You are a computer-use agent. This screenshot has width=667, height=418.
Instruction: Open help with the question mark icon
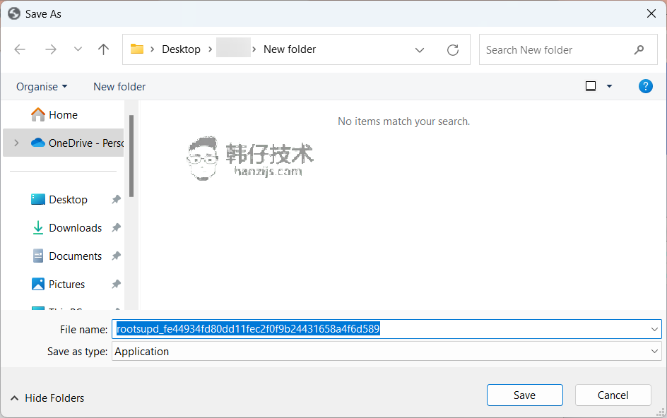click(x=645, y=86)
